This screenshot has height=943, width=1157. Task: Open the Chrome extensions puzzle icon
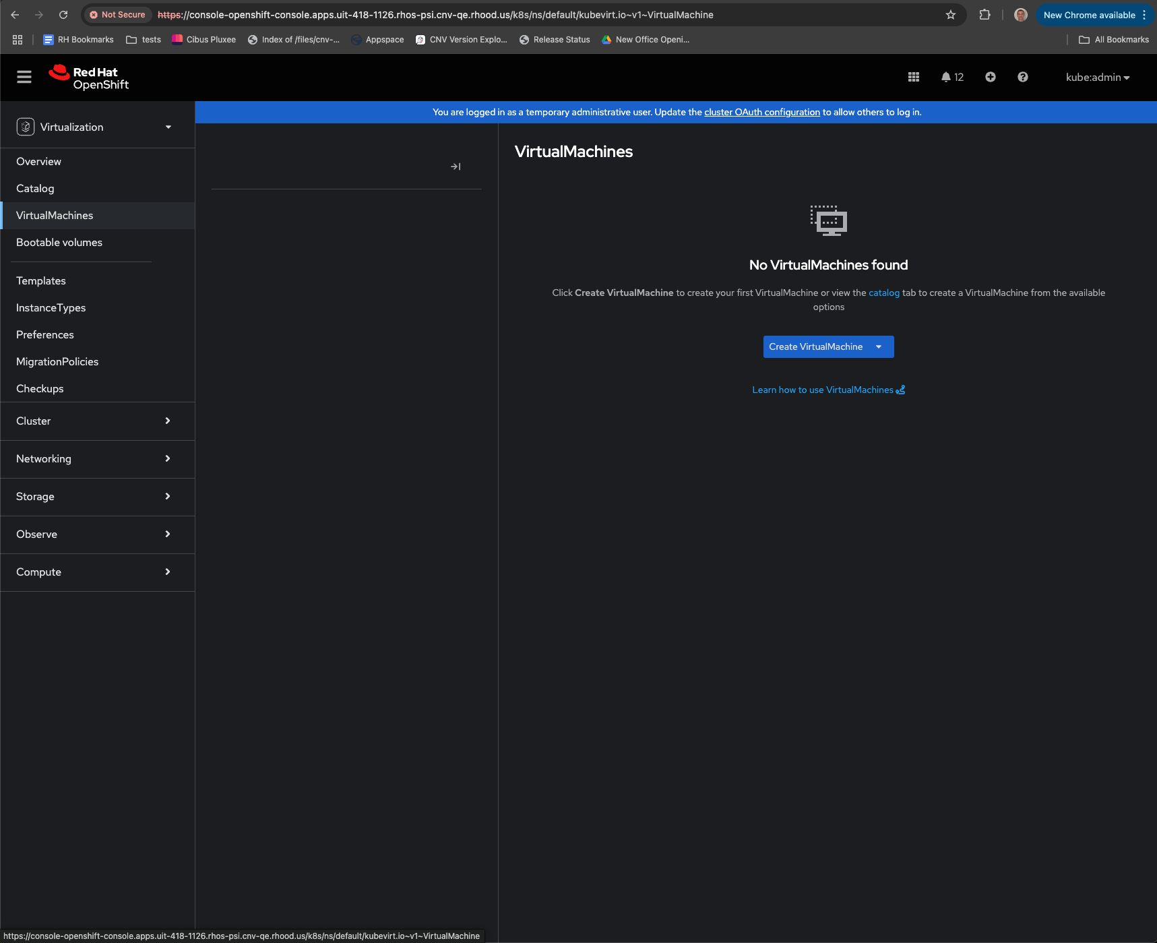coord(984,15)
